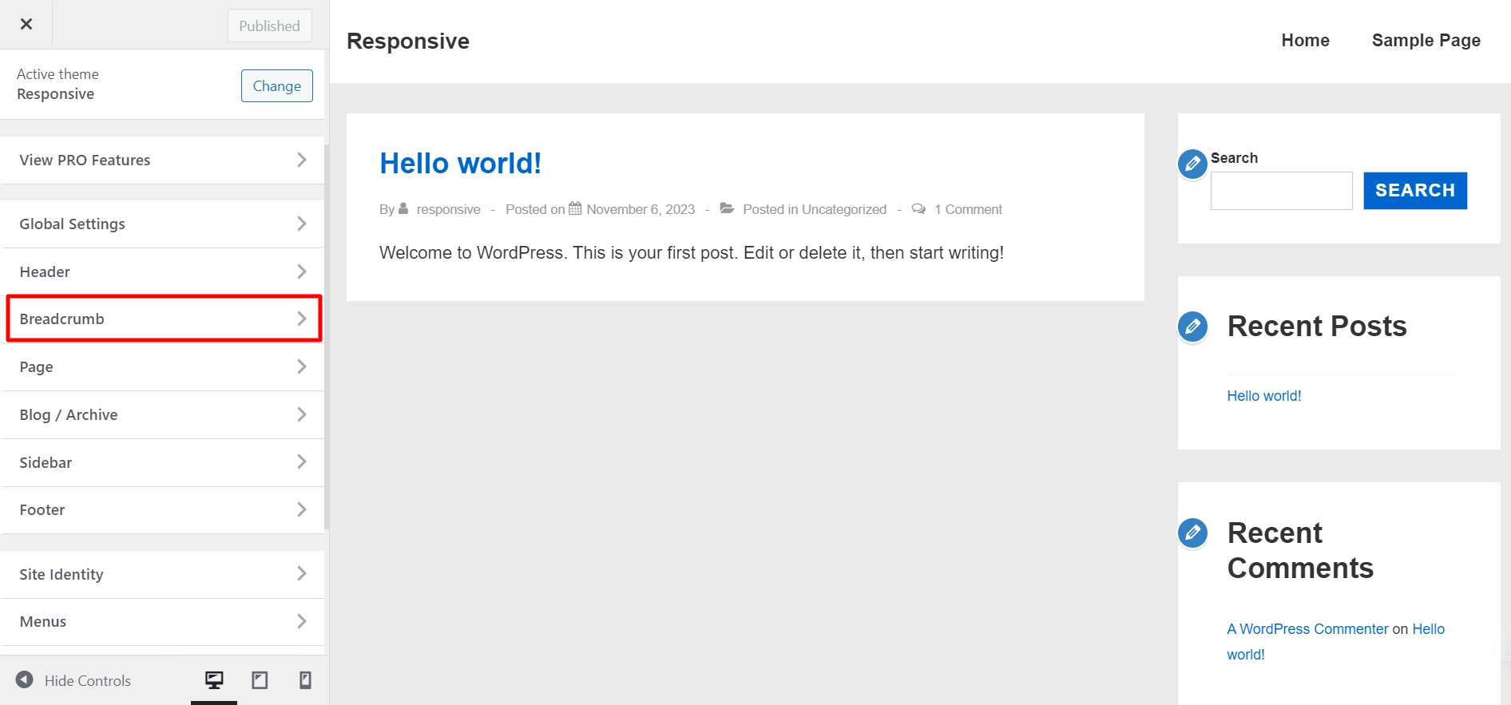Open Hello world! in Recent Comments

[x=1428, y=629]
